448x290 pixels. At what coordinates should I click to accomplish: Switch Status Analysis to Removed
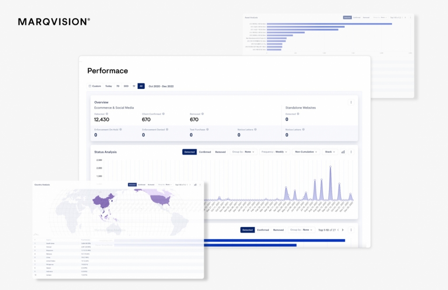pos(220,152)
